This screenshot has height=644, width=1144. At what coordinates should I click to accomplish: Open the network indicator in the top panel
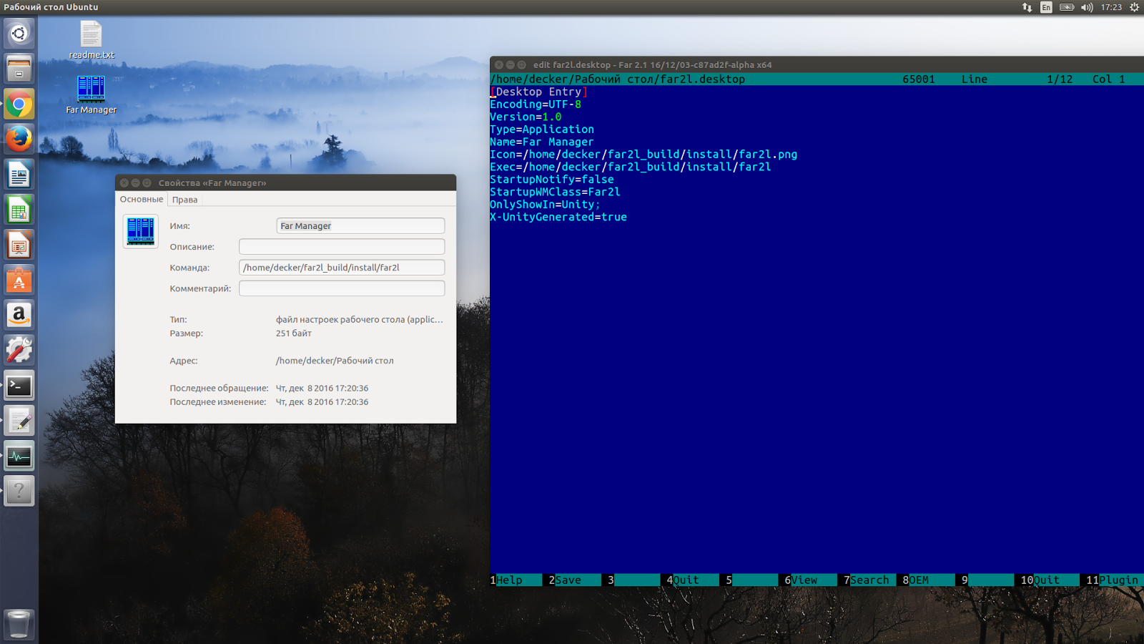click(1027, 7)
